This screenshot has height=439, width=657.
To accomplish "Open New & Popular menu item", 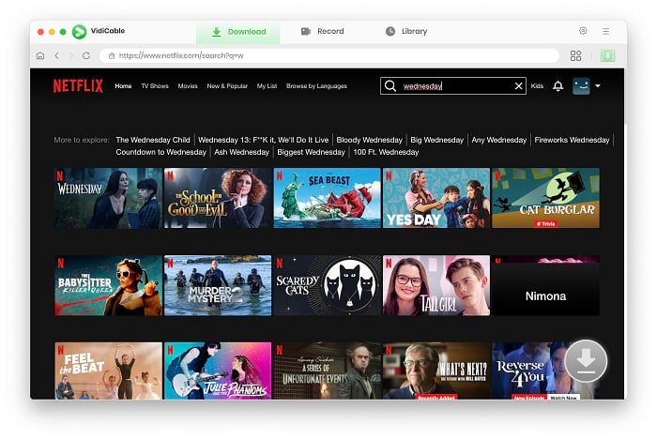I will tap(227, 86).
